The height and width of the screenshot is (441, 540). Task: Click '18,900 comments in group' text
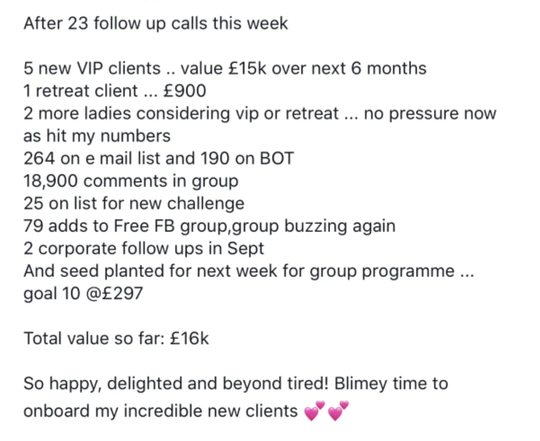tap(131, 181)
